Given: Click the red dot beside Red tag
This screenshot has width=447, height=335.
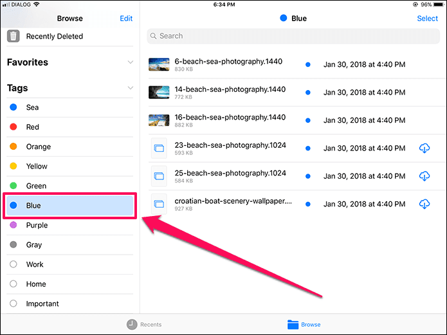Looking at the screenshot, I should [14, 127].
